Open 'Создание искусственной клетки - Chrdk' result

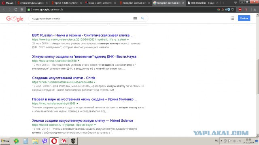[64, 78]
